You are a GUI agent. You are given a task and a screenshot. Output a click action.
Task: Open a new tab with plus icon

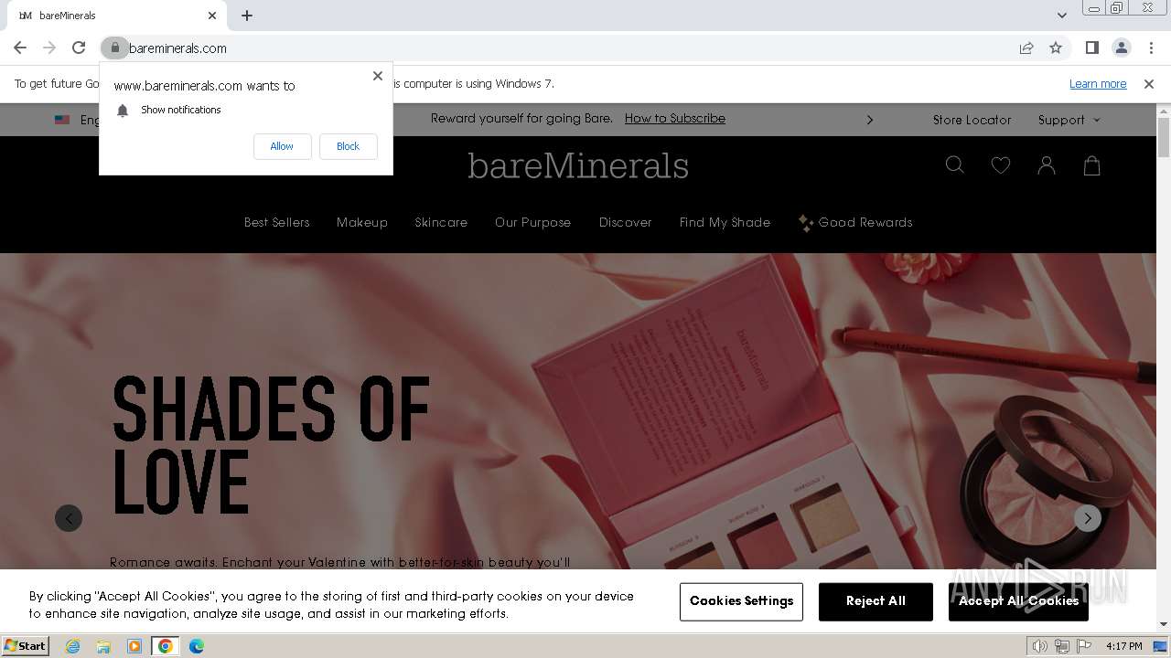[247, 16]
